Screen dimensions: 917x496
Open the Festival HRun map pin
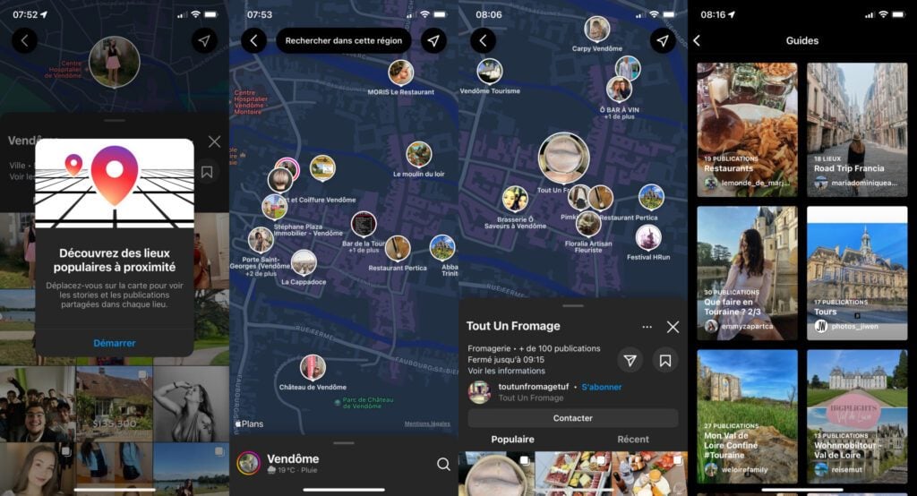pos(648,237)
